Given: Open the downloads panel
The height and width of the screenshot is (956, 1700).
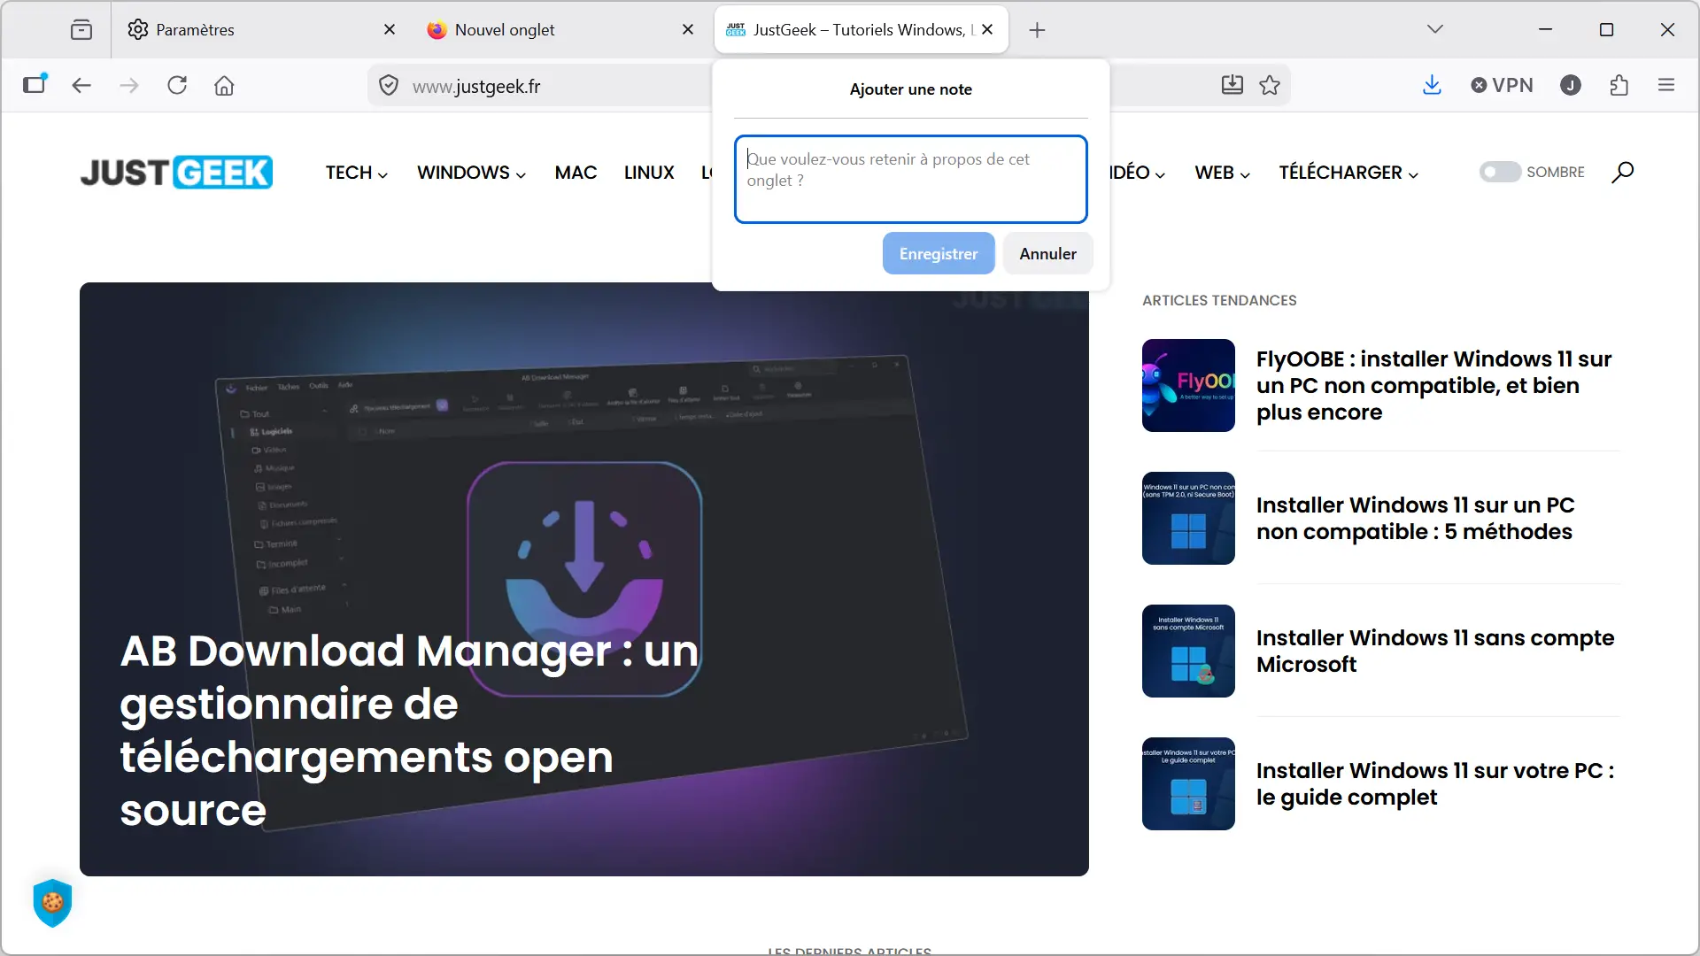Looking at the screenshot, I should (x=1432, y=85).
